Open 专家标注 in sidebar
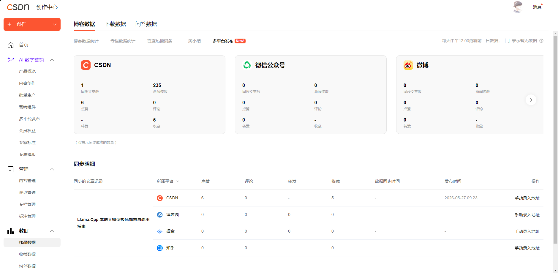Screen dimensions: 558x273 [x=27, y=143]
